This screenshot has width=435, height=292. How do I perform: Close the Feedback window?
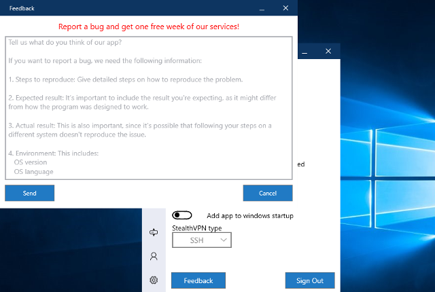click(285, 8)
